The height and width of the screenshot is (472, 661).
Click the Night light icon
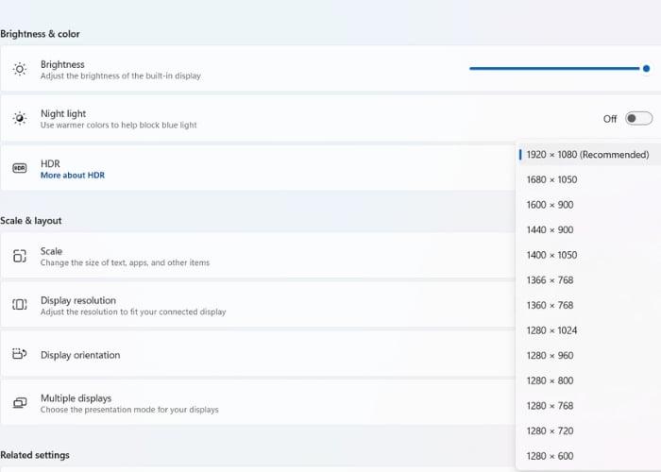(20, 119)
